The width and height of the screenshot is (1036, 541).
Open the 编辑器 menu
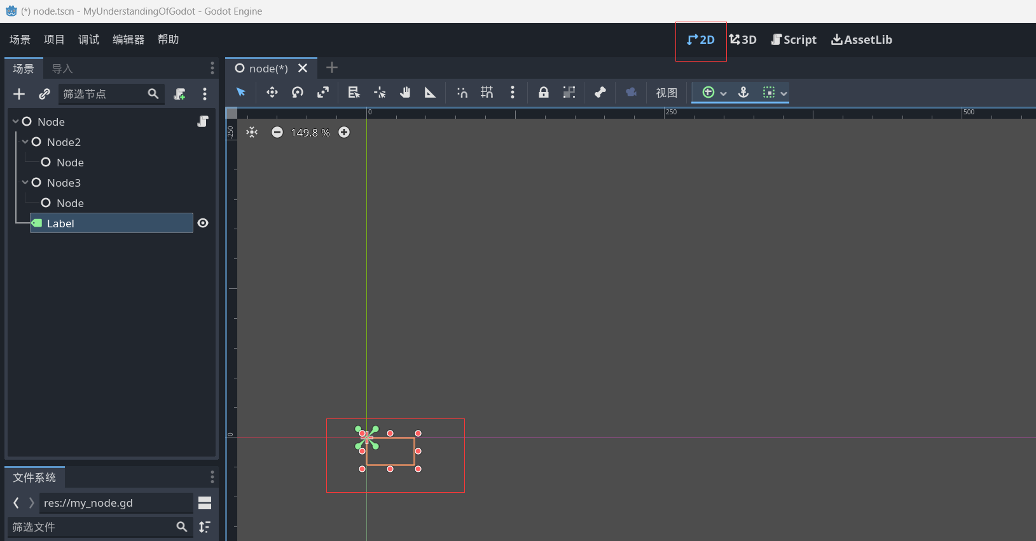tap(128, 39)
